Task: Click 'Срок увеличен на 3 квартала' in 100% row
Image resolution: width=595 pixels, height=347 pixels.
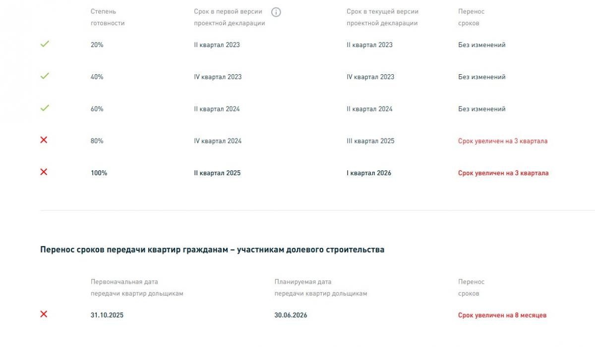Action: (503, 173)
